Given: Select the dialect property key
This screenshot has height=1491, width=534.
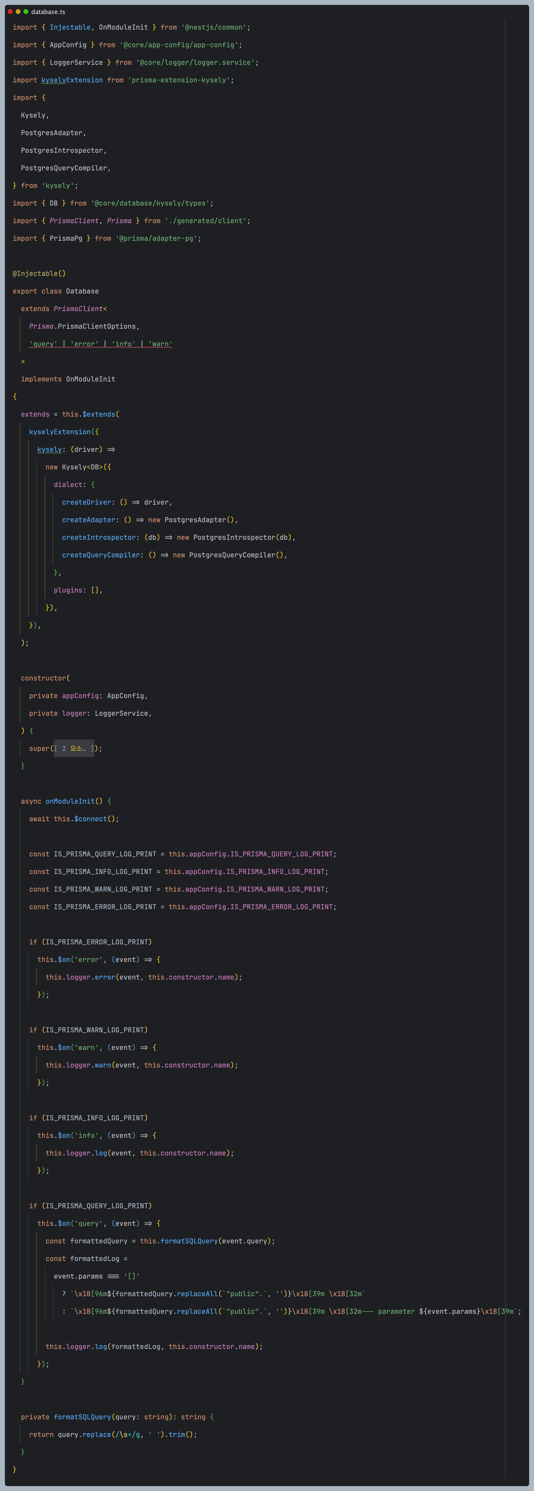Looking at the screenshot, I should click(x=68, y=484).
